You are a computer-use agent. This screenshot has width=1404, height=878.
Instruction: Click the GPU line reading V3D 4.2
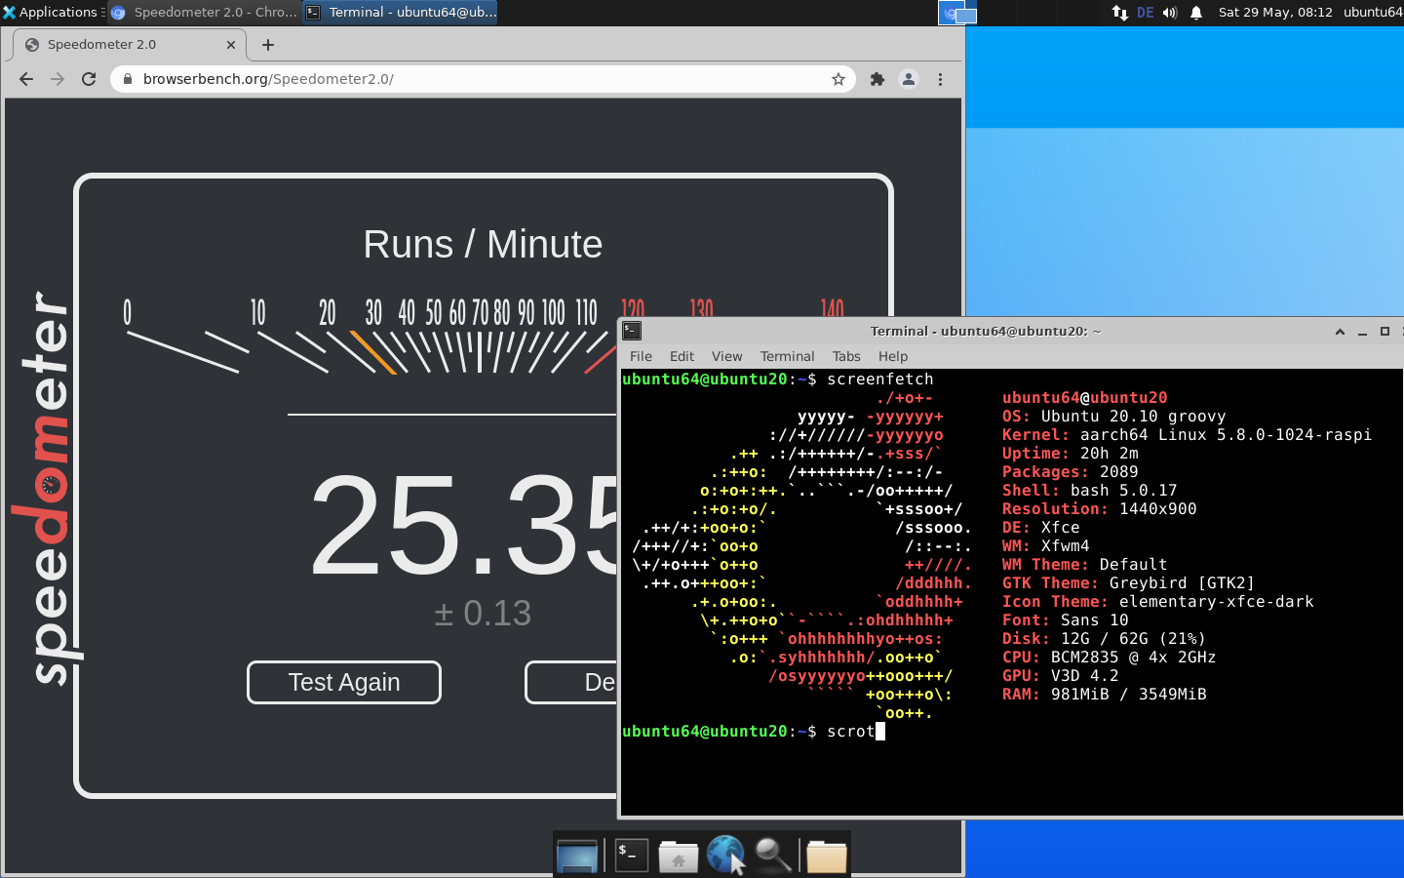(1060, 676)
